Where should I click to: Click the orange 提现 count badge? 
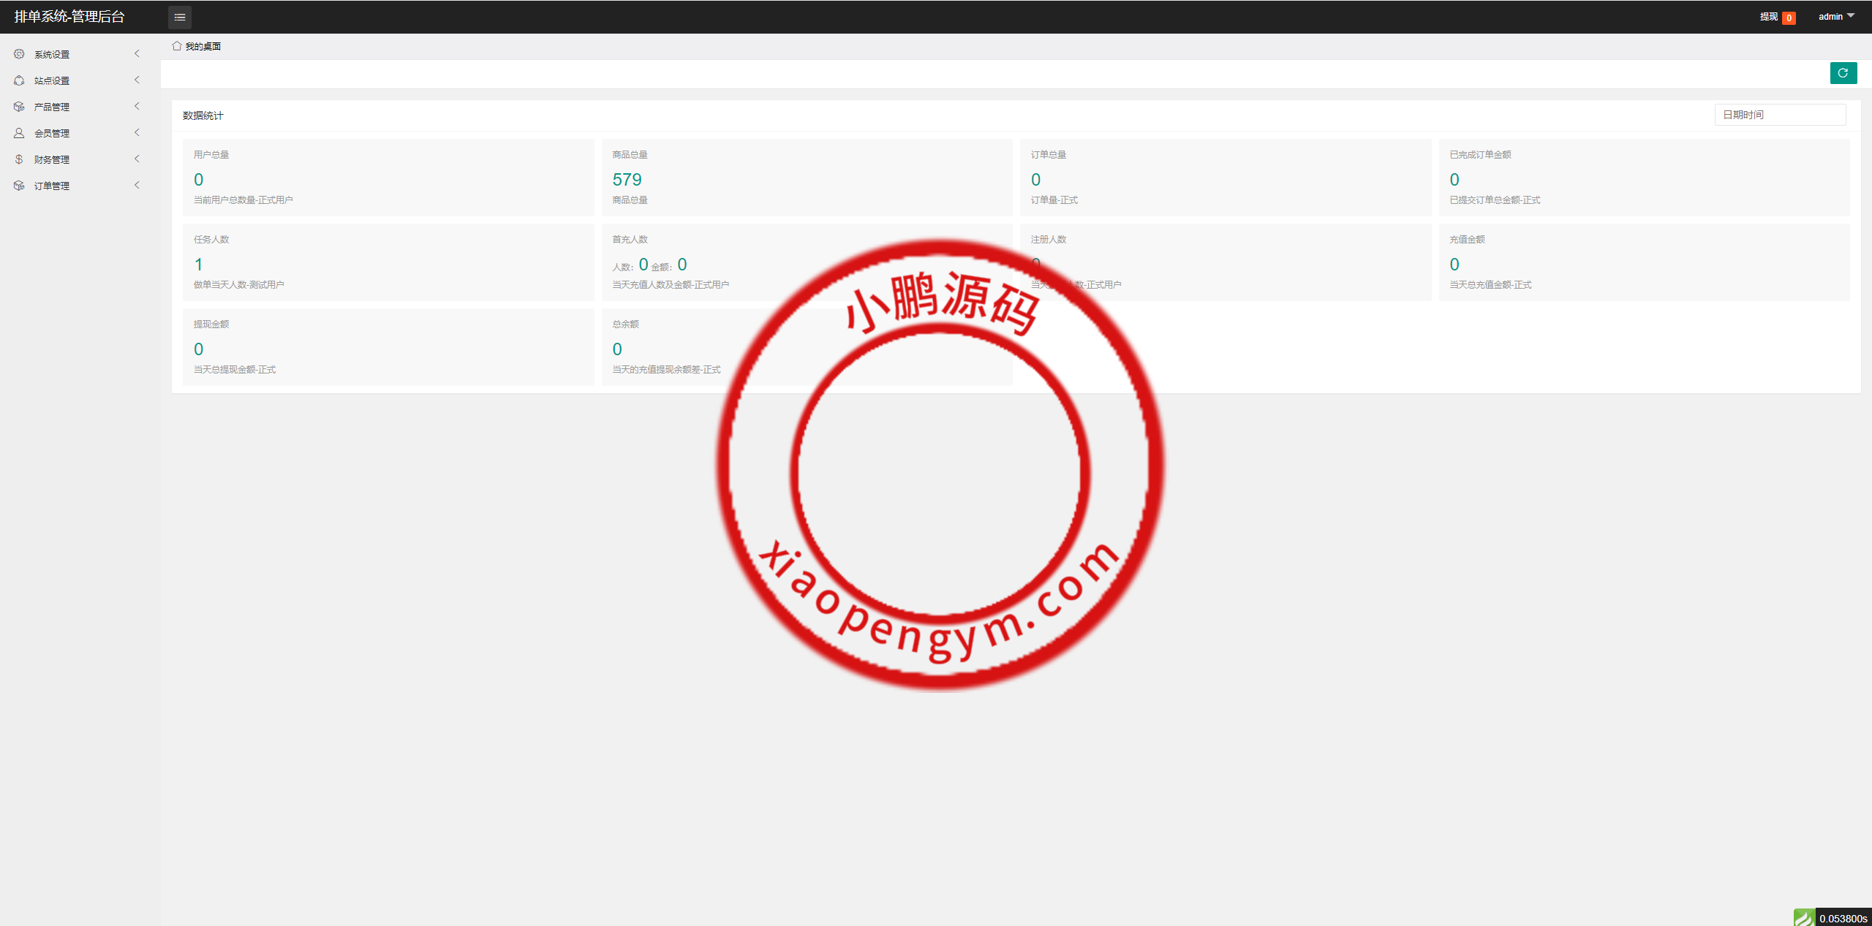tap(1789, 18)
